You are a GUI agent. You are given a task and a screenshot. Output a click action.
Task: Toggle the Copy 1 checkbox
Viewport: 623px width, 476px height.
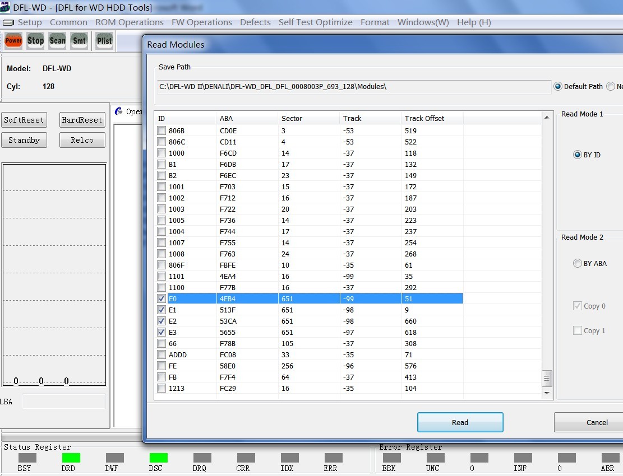[x=578, y=330]
